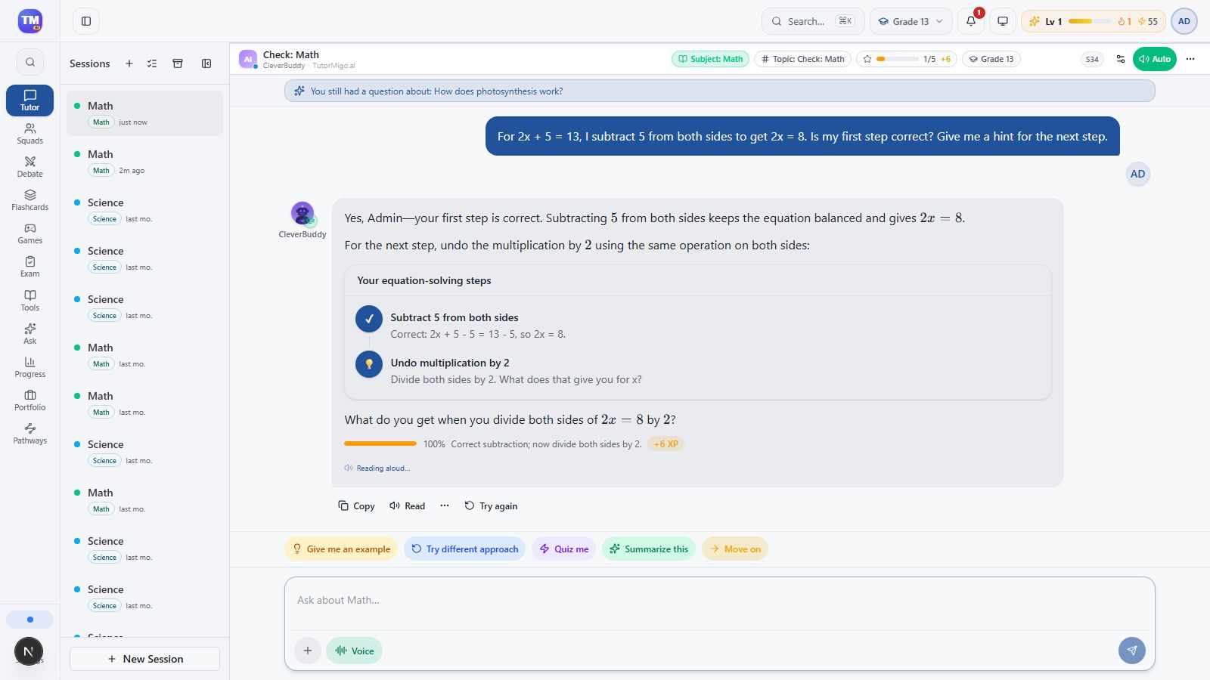Select the Tutor tab
The image size is (1210, 680).
click(x=29, y=100)
